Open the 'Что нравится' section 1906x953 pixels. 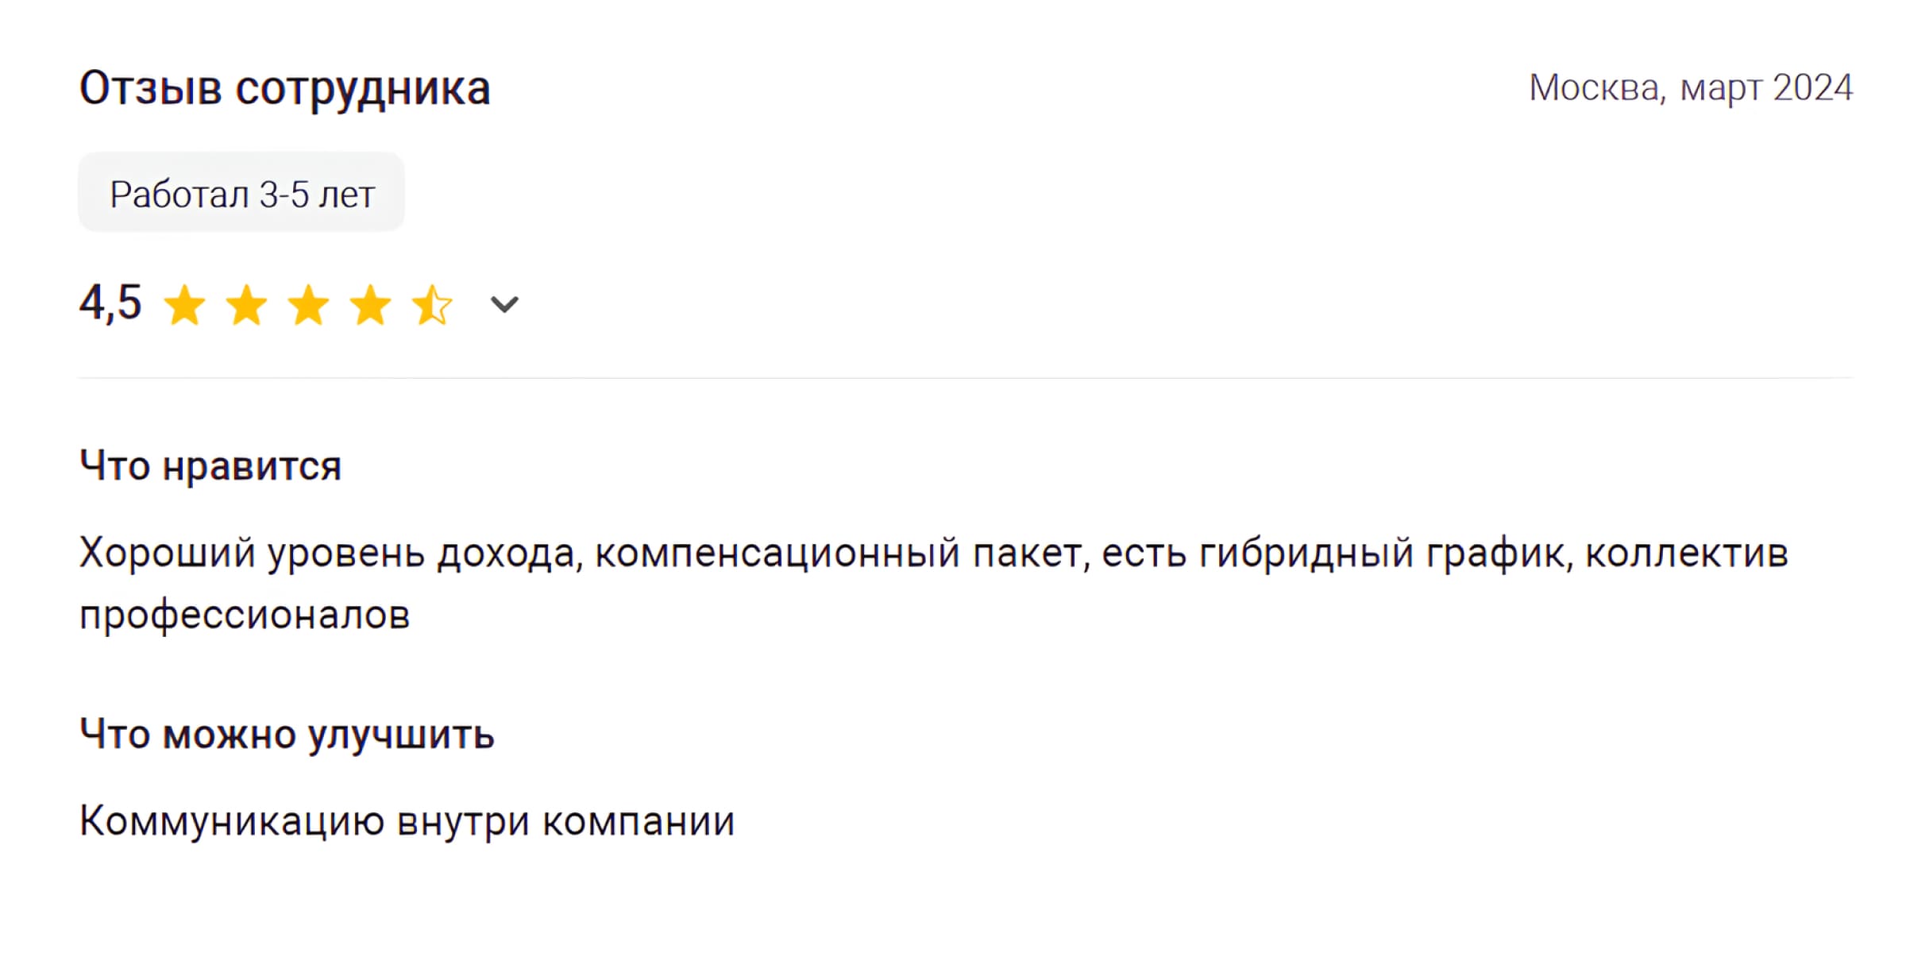[210, 465]
